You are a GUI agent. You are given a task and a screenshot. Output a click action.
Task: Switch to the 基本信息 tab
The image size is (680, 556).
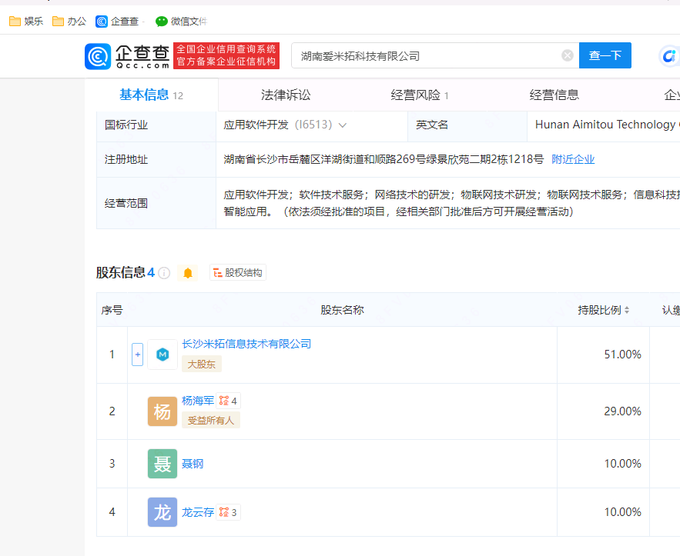tap(151, 95)
